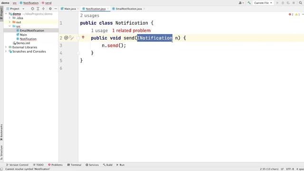This screenshot has height=171, width=304.
Task: Click the Expand All icon in Project panel
Action: point(38,9)
